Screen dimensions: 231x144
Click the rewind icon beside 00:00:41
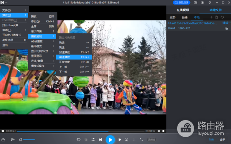point(3,131)
